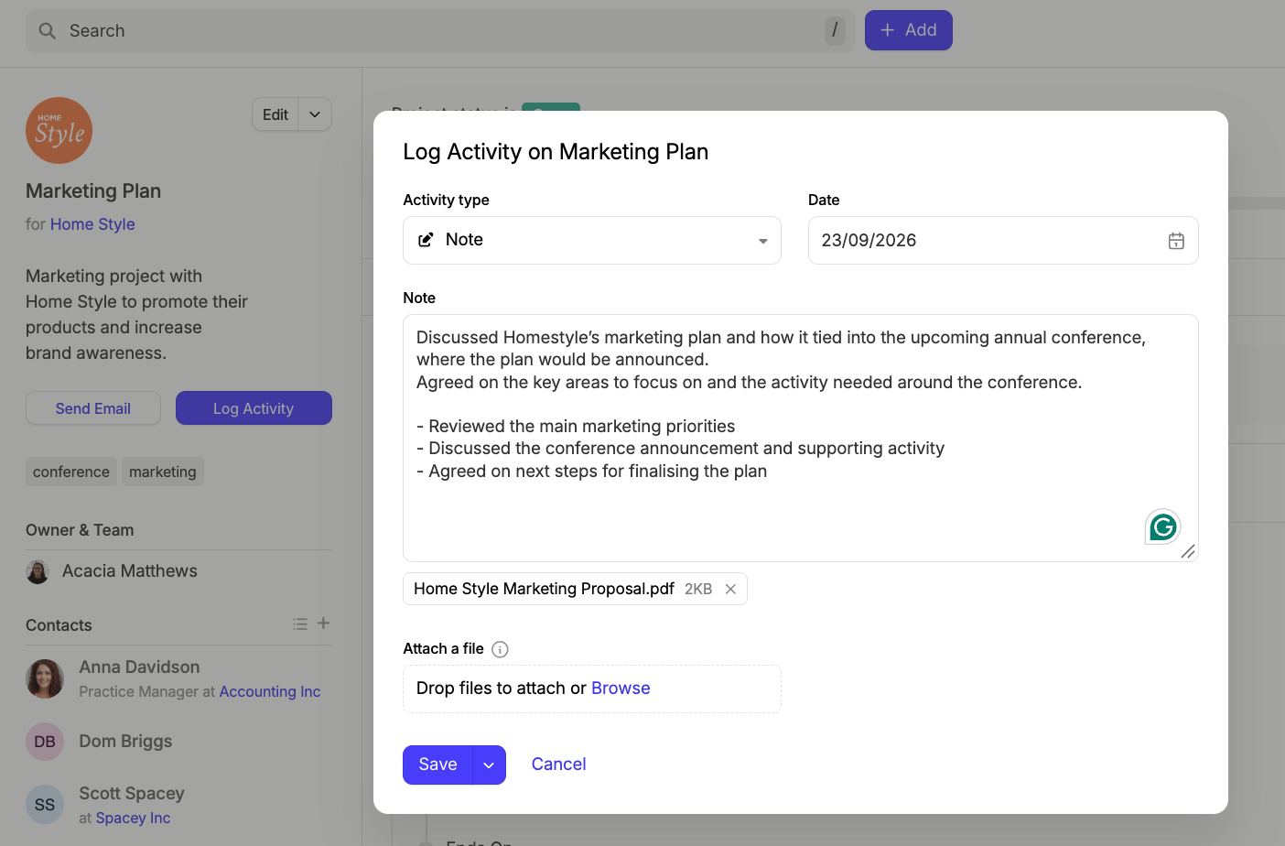Click the Home Style logo avatar
The height and width of the screenshot is (846, 1285).
(59, 131)
